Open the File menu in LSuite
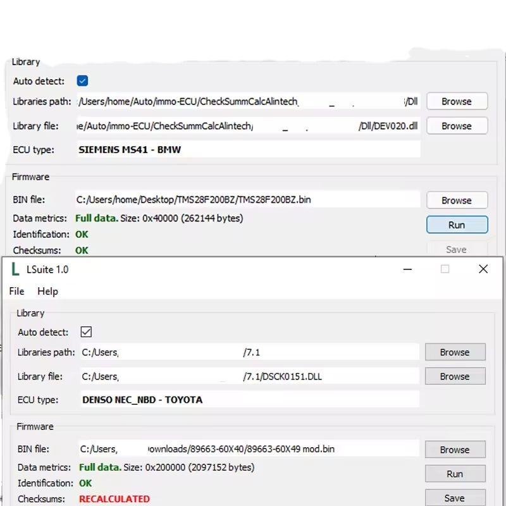The image size is (506, 506). (17, 291)
